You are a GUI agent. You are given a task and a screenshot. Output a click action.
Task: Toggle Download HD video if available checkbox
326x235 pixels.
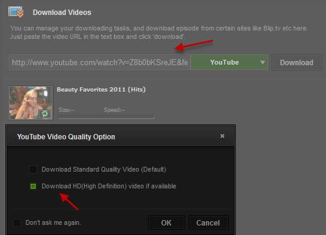(x=33, y=186)
